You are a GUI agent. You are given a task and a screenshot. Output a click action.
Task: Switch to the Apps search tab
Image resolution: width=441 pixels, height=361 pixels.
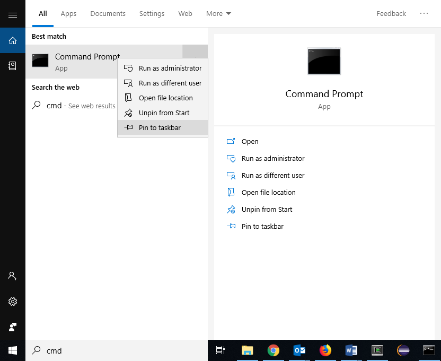click(x=68, y=14)
